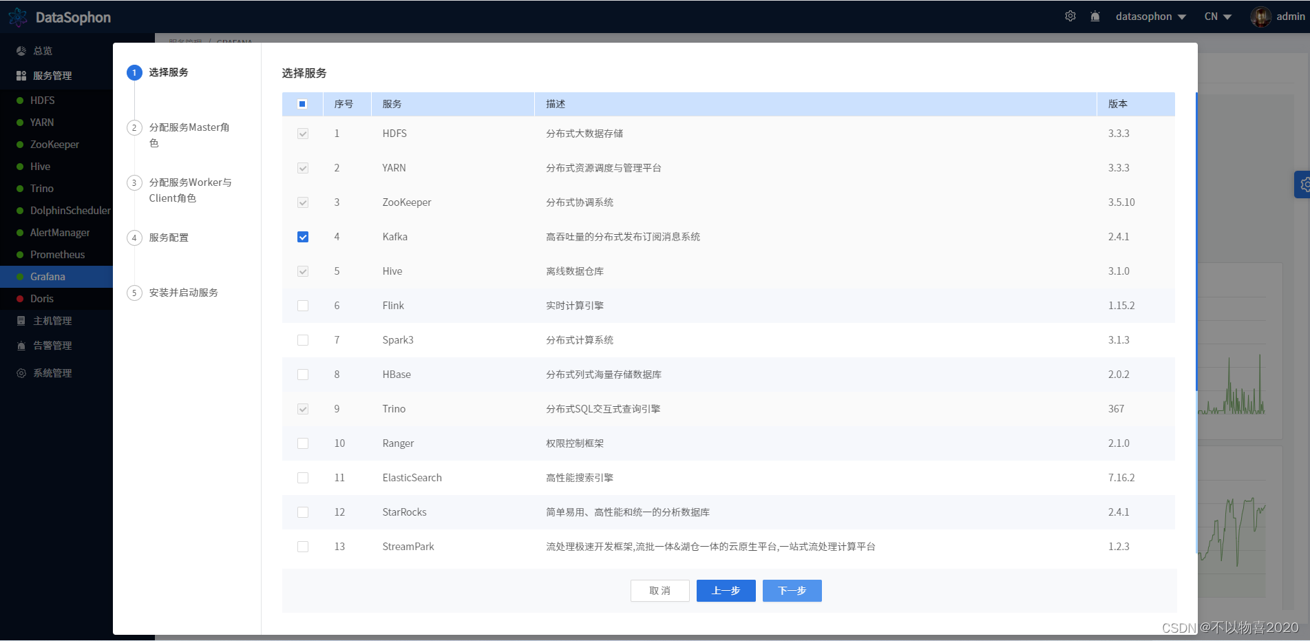Viewport: 1310px width, 641px height.
Task: Check the Spark3 service checkbox
Action: coord(303,340)
